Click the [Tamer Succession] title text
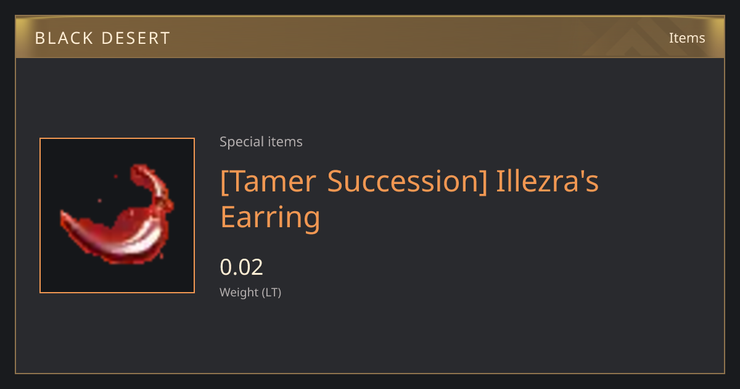The width and height of the screenshot is (740, 389). coord(353,181)
